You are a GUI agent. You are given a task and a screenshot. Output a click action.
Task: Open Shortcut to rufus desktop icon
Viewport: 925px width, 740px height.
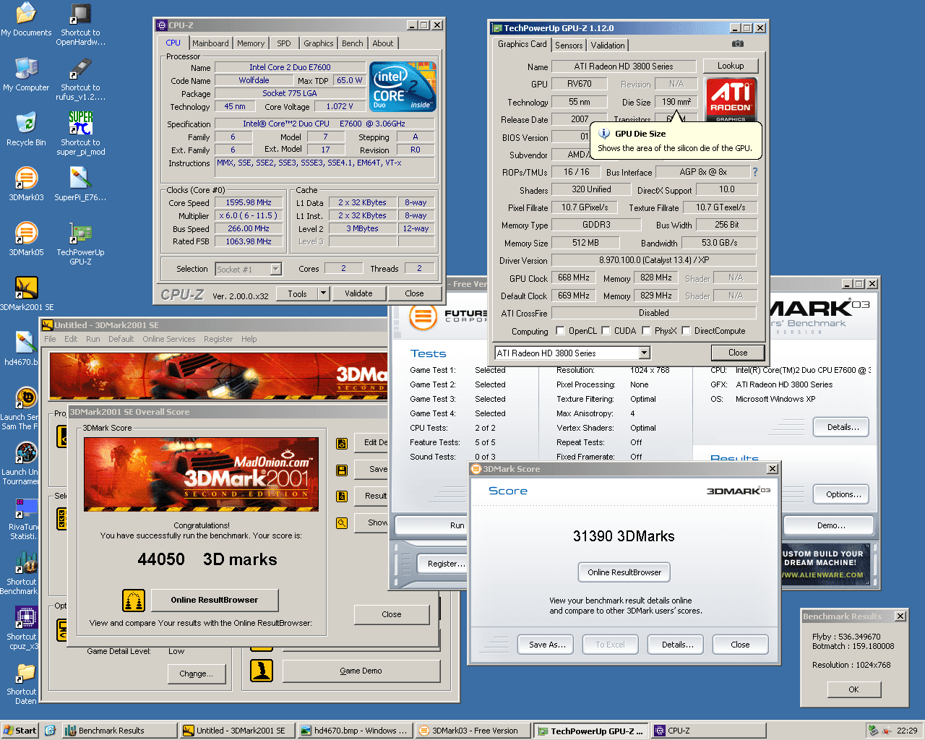click(x=80, y=79)
